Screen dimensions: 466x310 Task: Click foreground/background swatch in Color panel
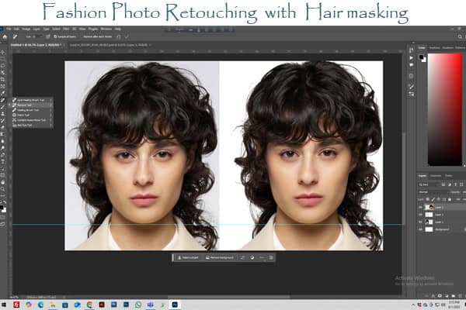[423, 58]
